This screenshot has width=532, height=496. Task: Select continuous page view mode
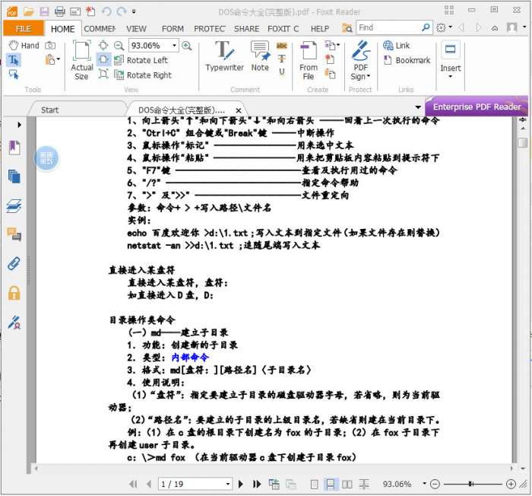(x=330, y=484)
